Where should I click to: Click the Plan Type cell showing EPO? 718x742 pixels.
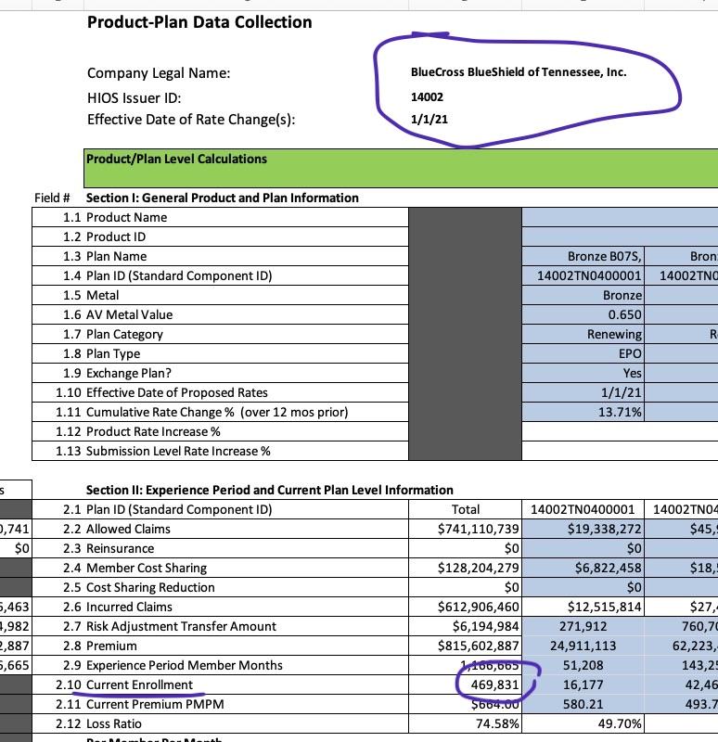(x=630, y=353)
